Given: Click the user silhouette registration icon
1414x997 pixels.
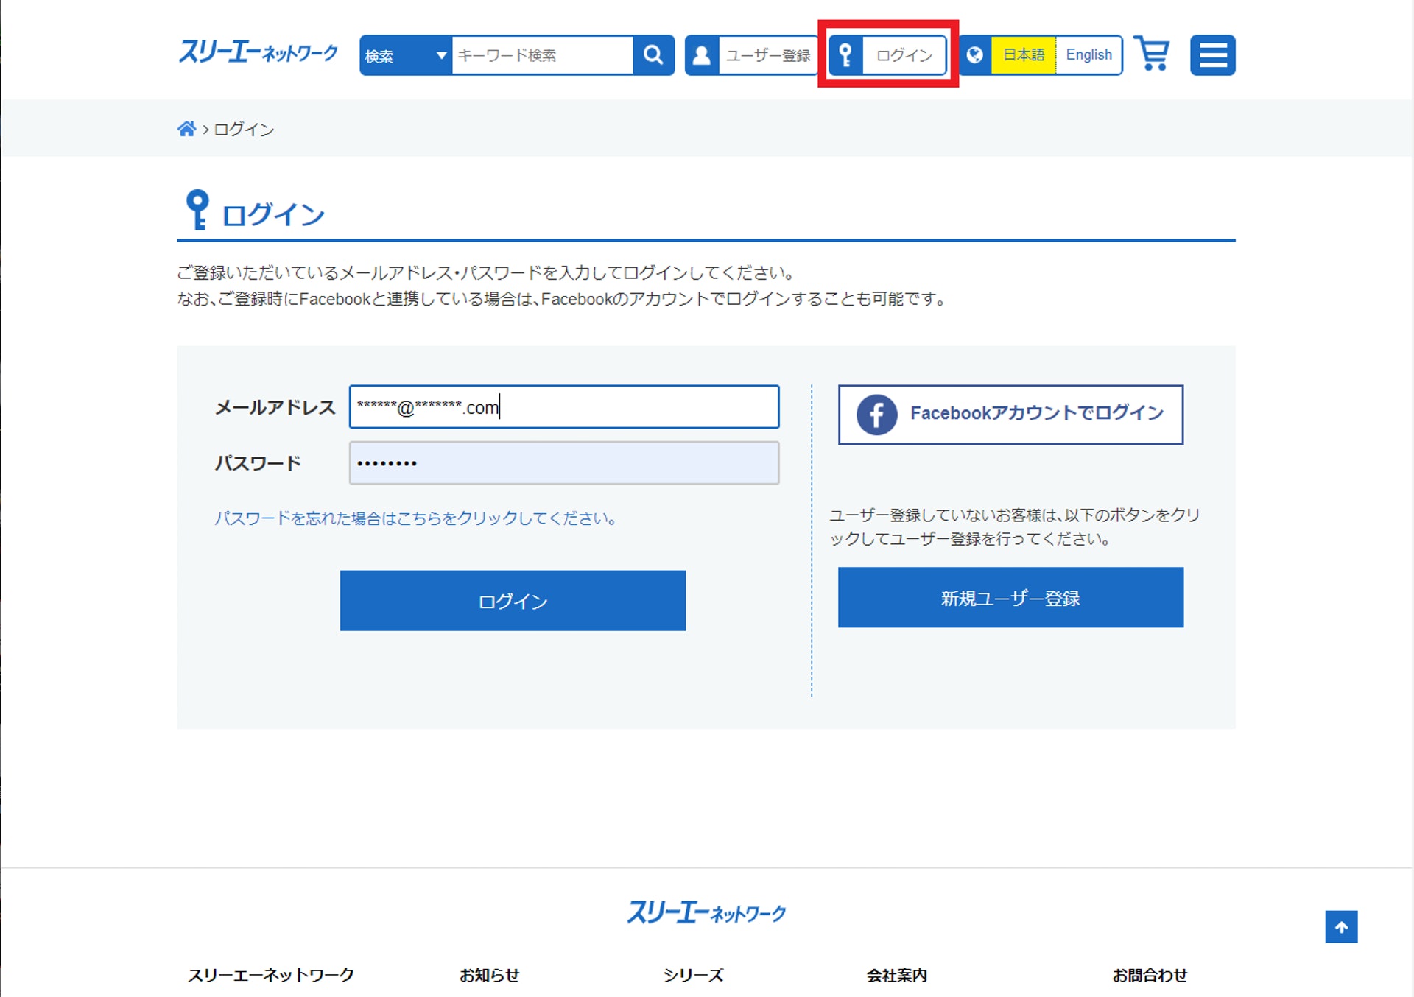Looking at the screenshot, I should [702, 55].
